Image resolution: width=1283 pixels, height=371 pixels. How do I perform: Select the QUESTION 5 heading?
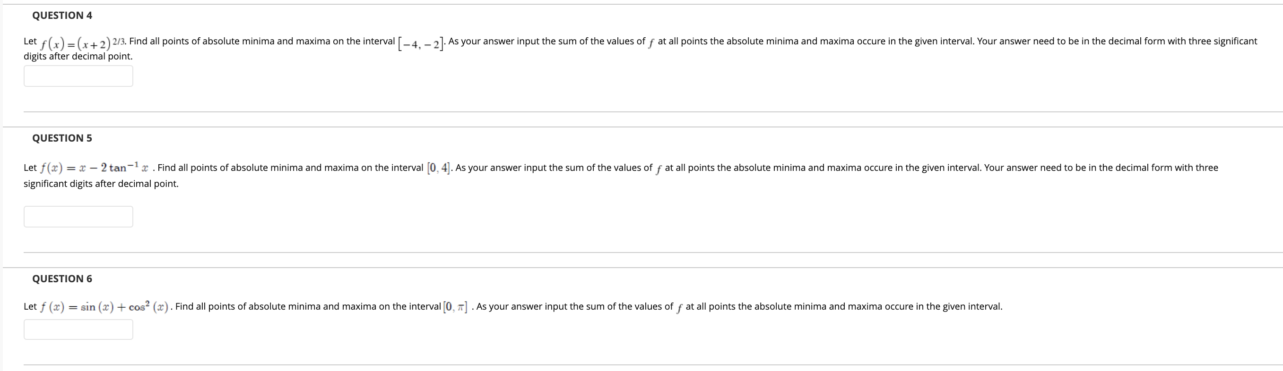tap(61, 138)
